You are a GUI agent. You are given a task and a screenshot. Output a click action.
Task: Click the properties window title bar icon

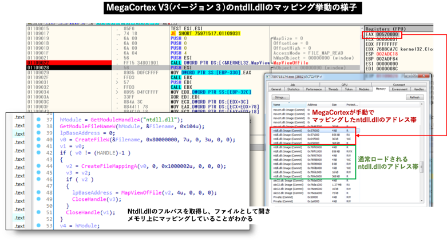pyautogui.click(x=268, y=76)
